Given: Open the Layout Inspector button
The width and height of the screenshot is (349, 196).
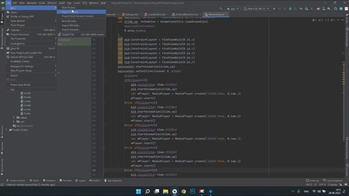Looking at the screenshot, I should [x=333, y=180].
